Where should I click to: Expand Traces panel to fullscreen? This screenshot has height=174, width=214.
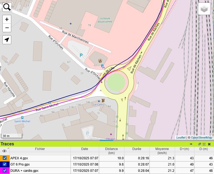204,144
